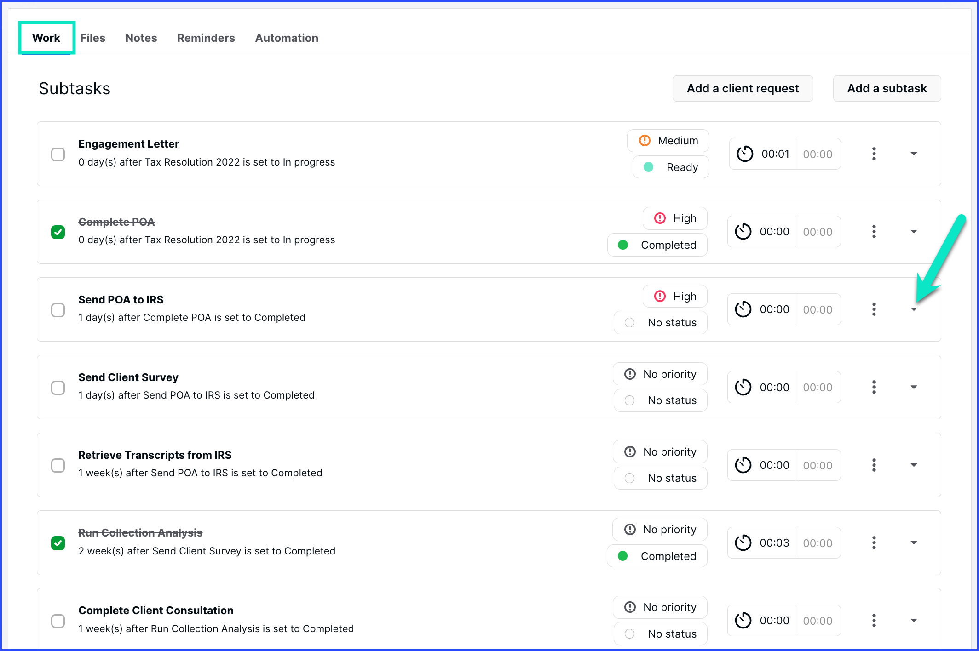Screen dimensions: 979x651
Task: Uncheck Run Collection Analysis checkbox
Action: click(58, 543)
